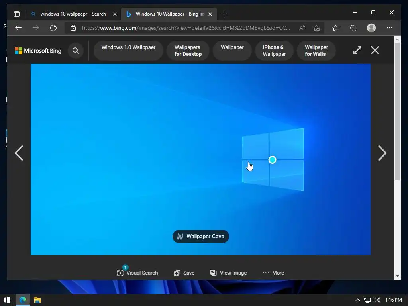Open Edge Settings and more menu

[390, 28]
